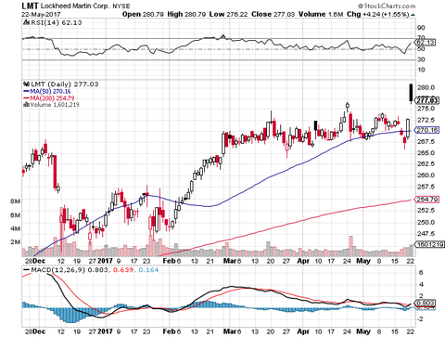Click the boxed '277.03' last price tag
The width and height of the screenshot is (445, 337).
click(426, 100)
